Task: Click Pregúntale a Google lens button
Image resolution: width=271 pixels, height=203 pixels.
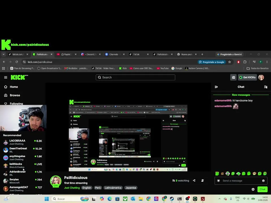Action: pyautogui.click(x=211, y=62)
